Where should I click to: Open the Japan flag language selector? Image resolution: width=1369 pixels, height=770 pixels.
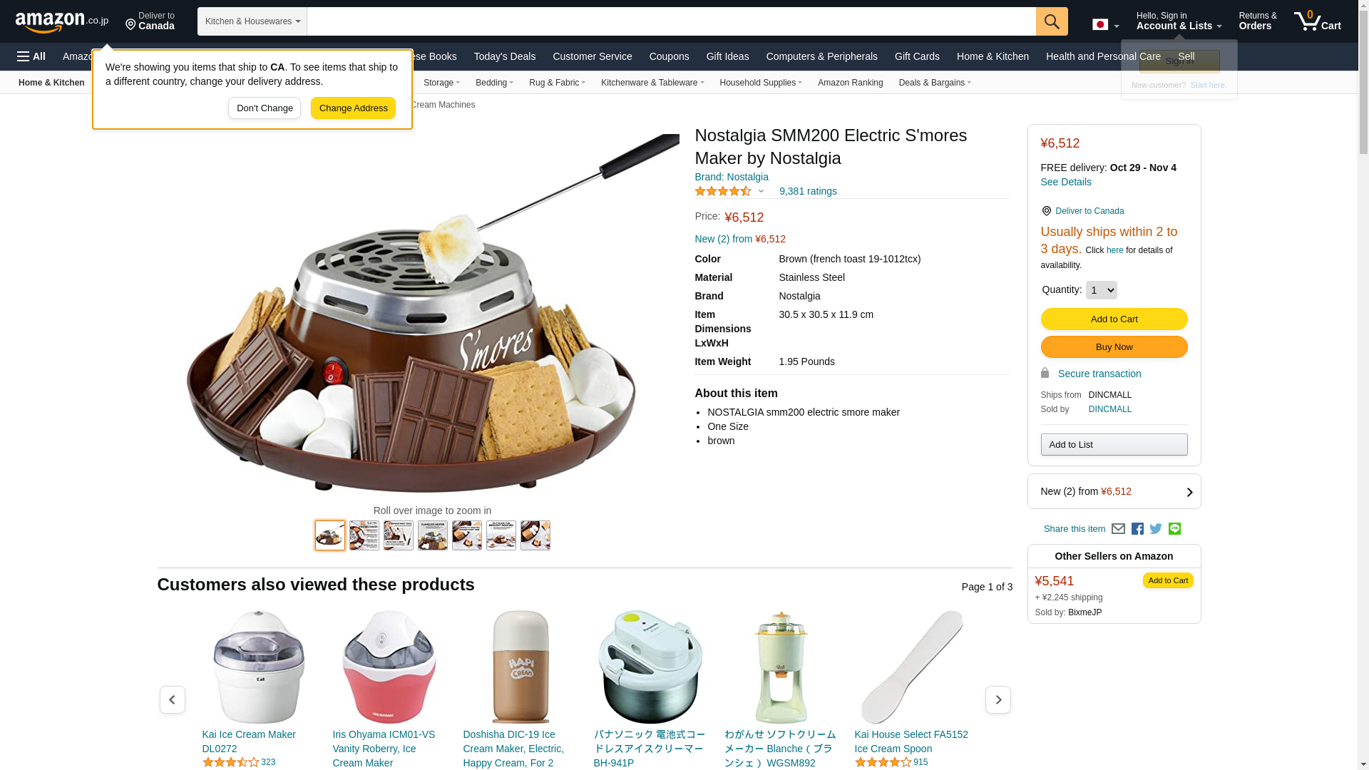pyautogui.click(x=1105, y=25)
